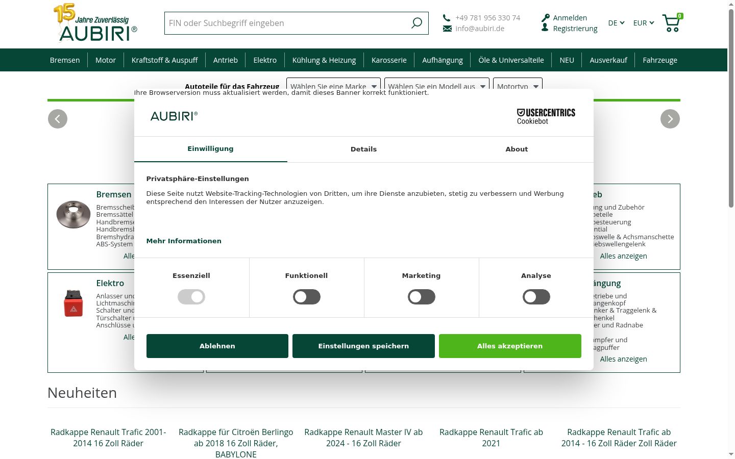Open the Bremsen menu
Image resolution: width=735 pixels, height=459 pixels.
click(65, 60)
